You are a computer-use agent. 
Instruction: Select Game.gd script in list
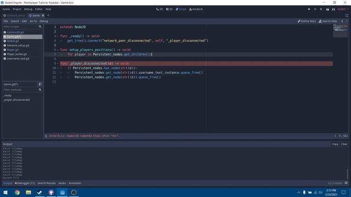pos(22,37)
